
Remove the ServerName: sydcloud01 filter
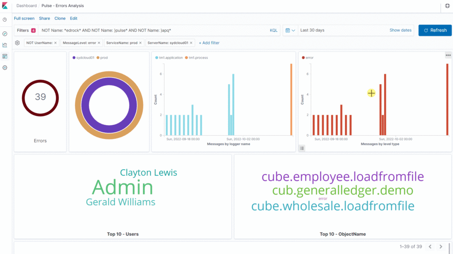pos(192,43)
